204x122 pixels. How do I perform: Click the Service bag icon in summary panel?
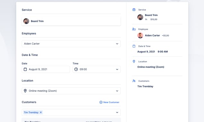[x=134, y=10]
